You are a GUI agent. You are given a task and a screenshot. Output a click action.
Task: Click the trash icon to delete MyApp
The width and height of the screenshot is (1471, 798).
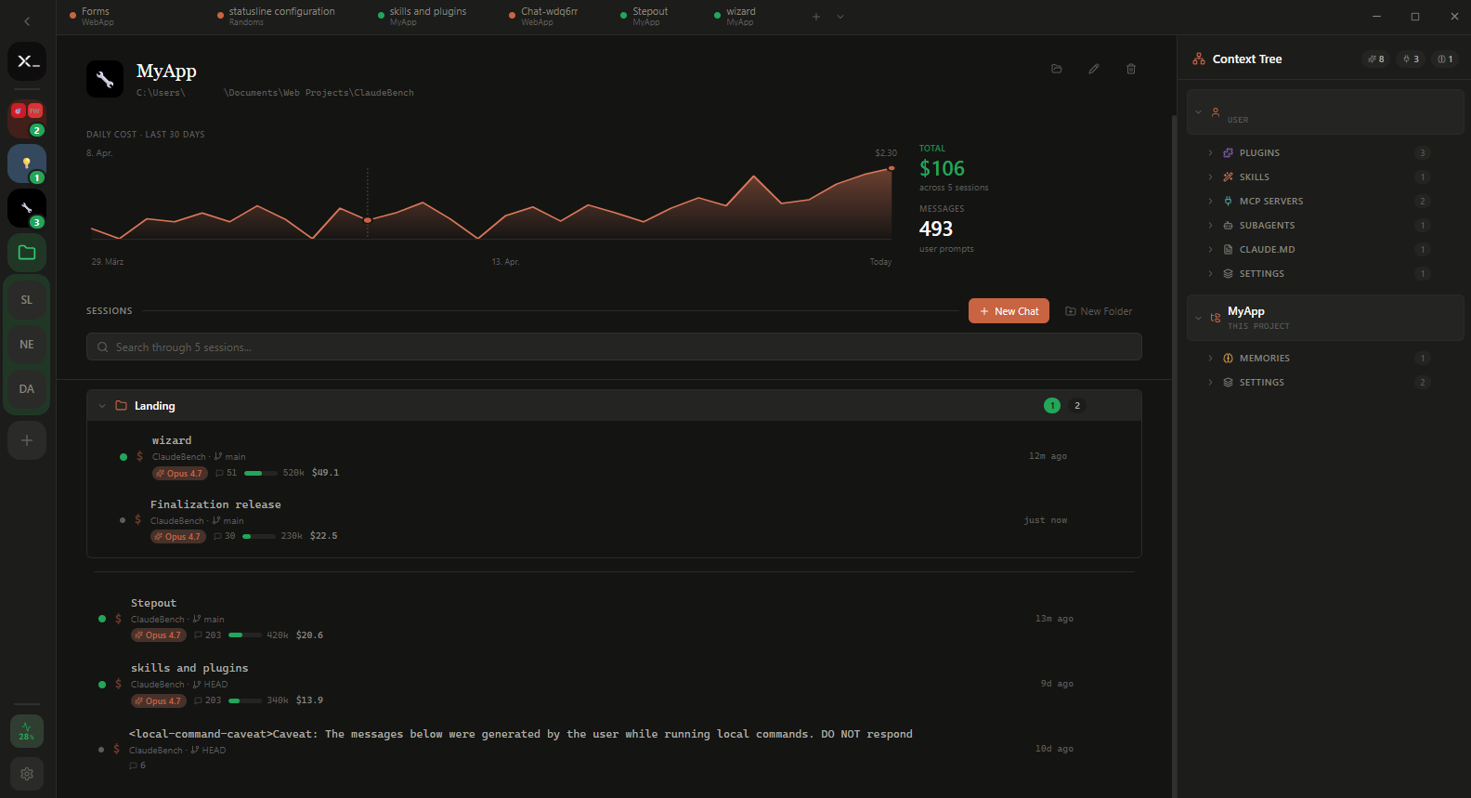point(1131,69)
